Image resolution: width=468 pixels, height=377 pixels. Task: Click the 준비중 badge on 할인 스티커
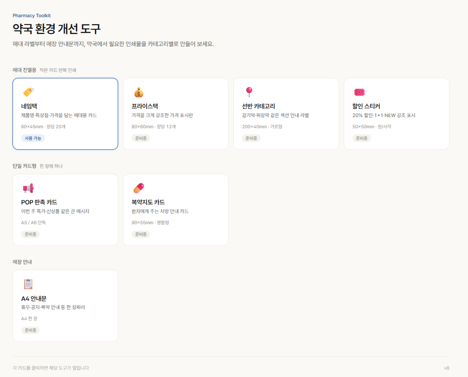pos(362,138)
